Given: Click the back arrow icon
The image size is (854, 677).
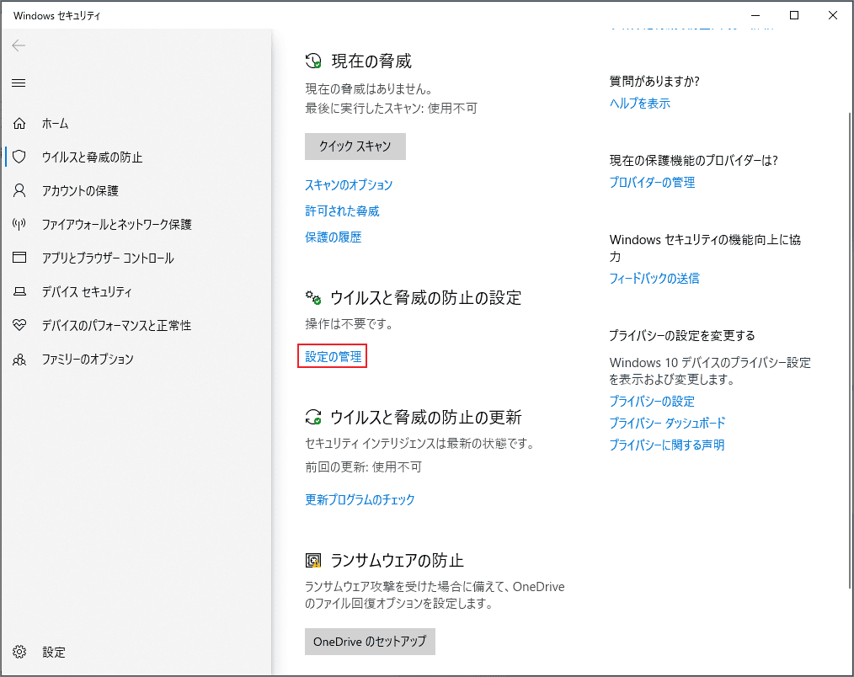Looking at the screenshot, I should [x=19, y=45].
